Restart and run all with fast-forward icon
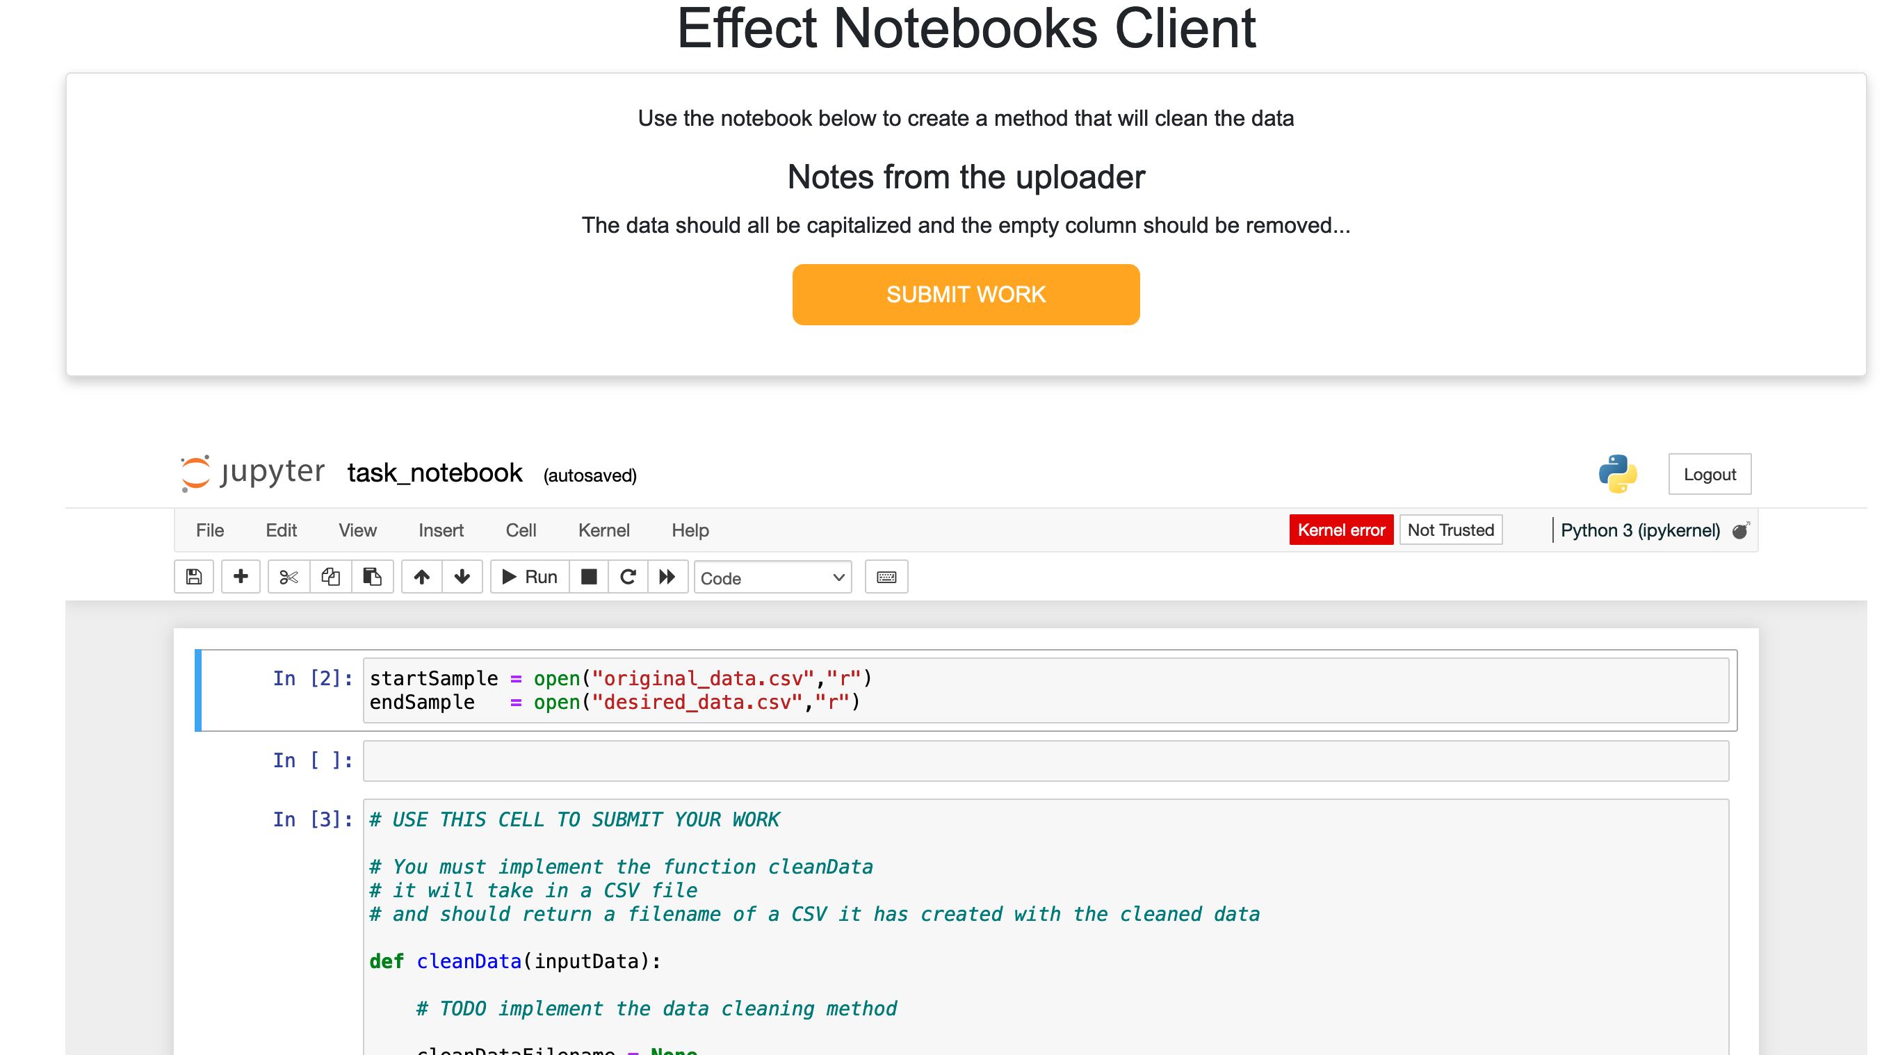The image size is (1891, 1055). click(x=667, y=577)
